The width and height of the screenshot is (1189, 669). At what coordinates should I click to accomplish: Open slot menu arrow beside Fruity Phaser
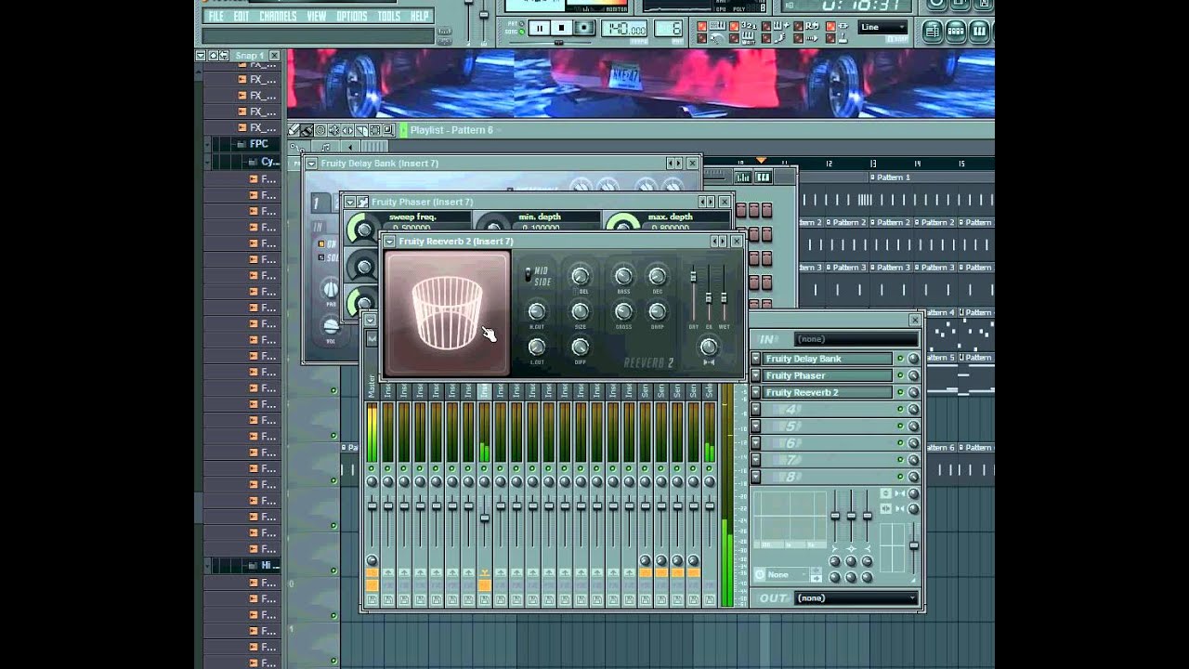(756, 375)
